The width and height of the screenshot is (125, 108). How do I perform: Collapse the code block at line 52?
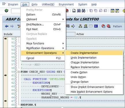(19, 46)
